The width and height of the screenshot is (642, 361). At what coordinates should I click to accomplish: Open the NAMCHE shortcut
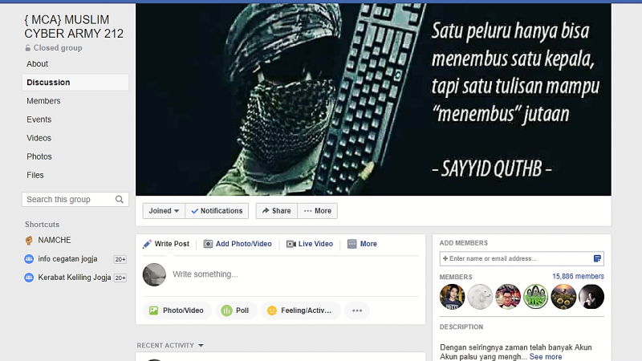point(55,240)
